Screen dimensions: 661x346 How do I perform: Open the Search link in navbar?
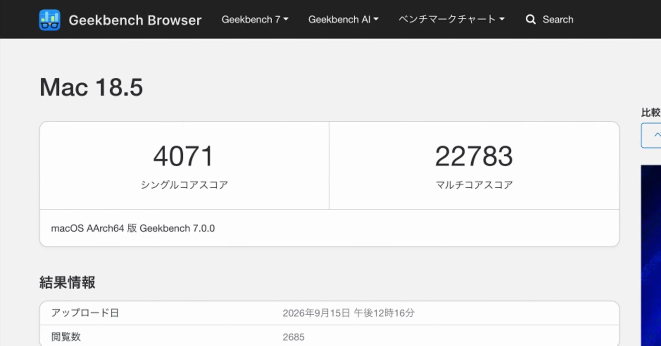(x=558, y=20)
